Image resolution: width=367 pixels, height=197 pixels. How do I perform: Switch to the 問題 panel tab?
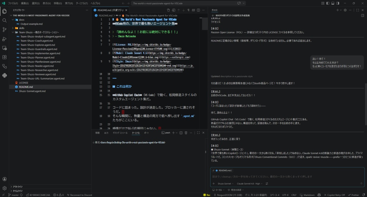[x=97, y=133]
